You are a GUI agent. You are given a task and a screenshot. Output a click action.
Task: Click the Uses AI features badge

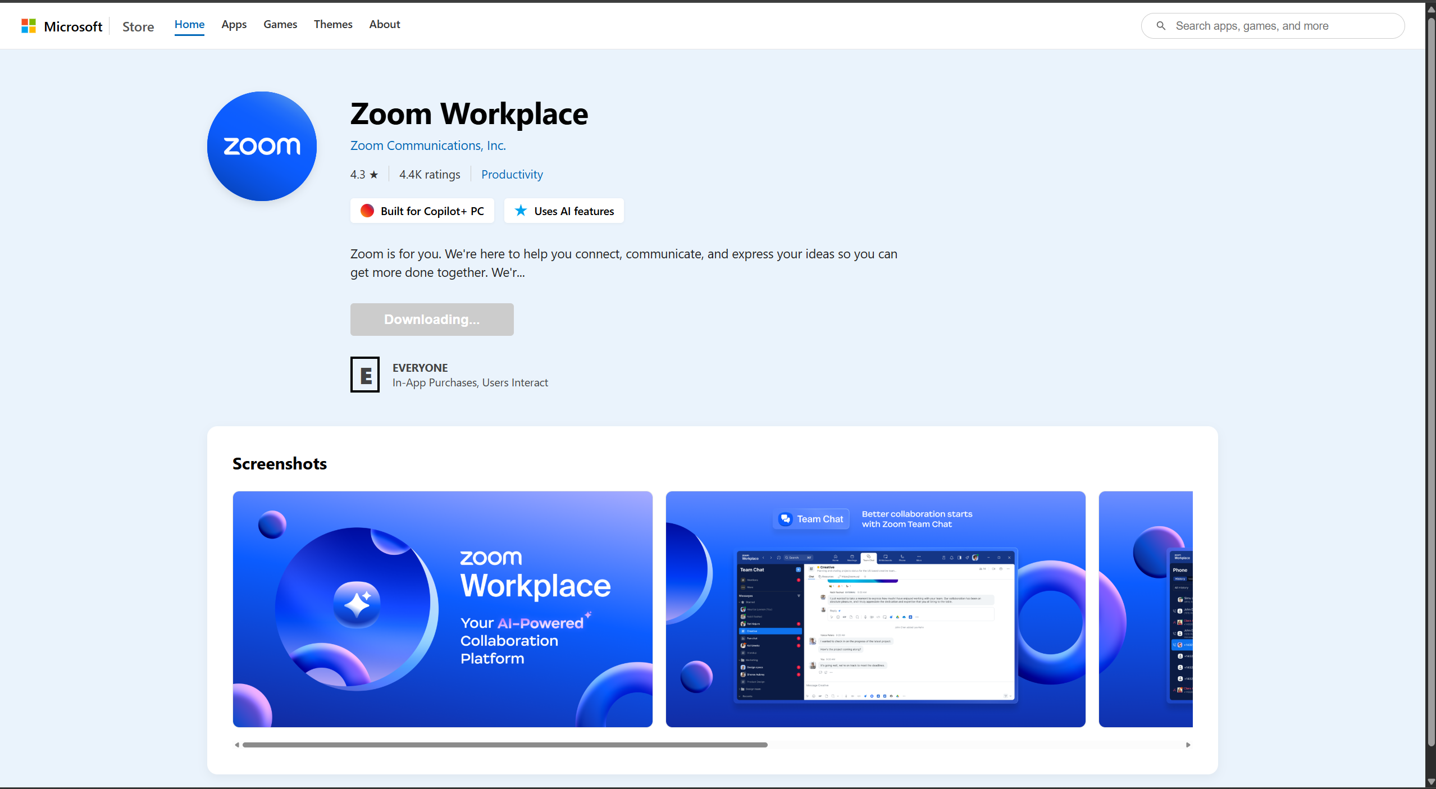(564, 211)
